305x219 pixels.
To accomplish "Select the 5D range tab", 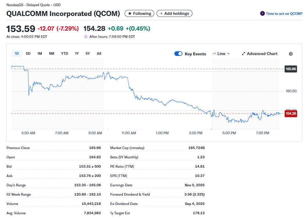I will tap(28, 54).
